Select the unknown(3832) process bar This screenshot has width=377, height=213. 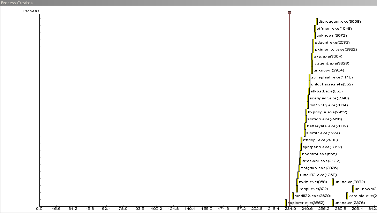tap(333, 182)
